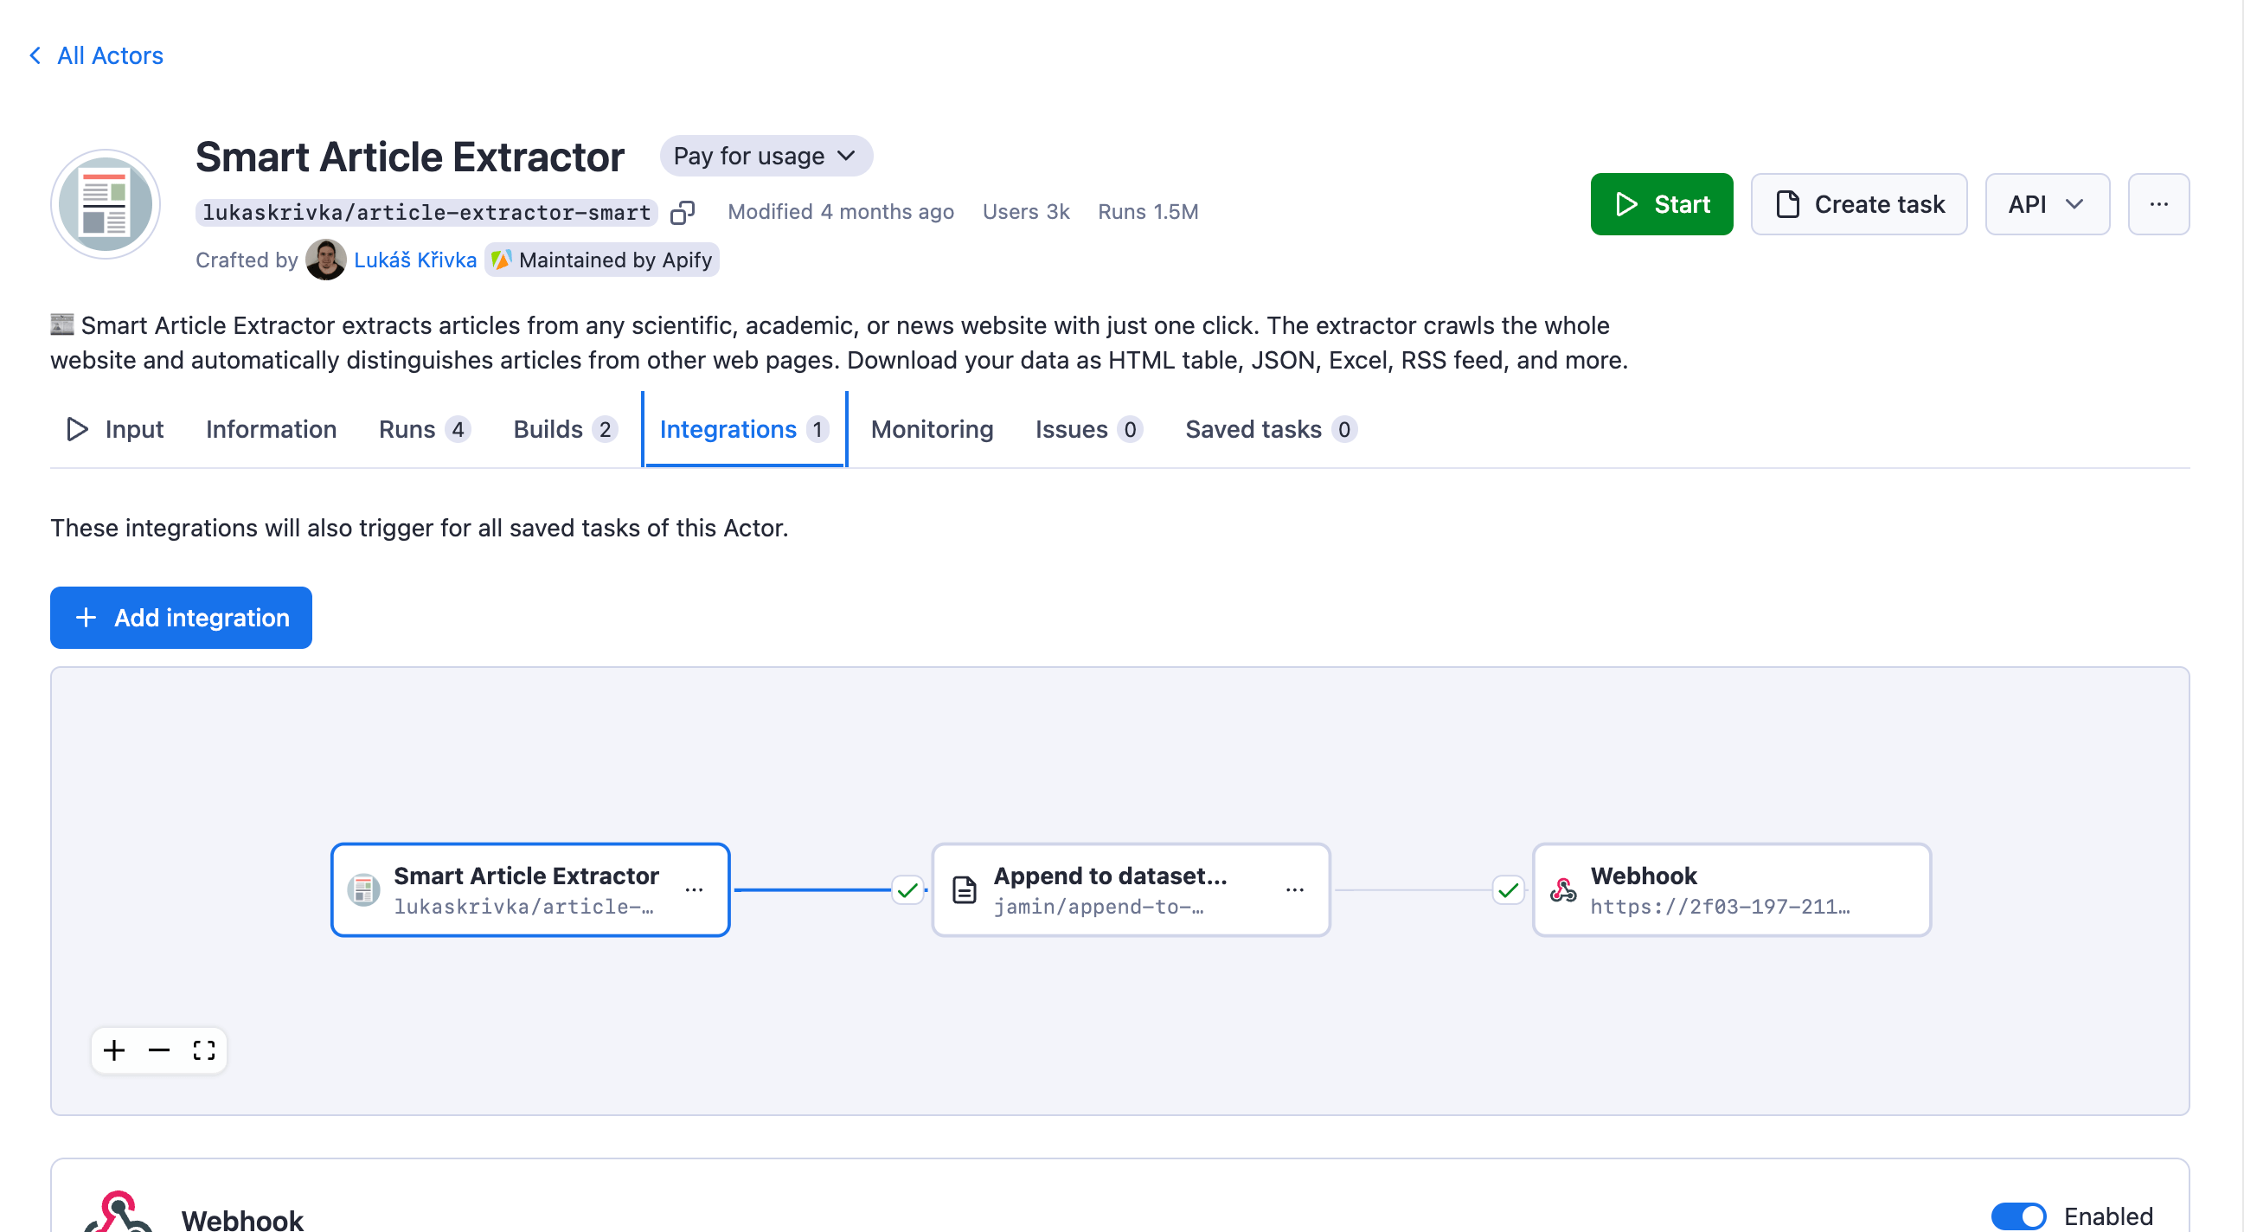
Task: Click the Modified 4 months ago text
Action: click(x=841, y=212)
